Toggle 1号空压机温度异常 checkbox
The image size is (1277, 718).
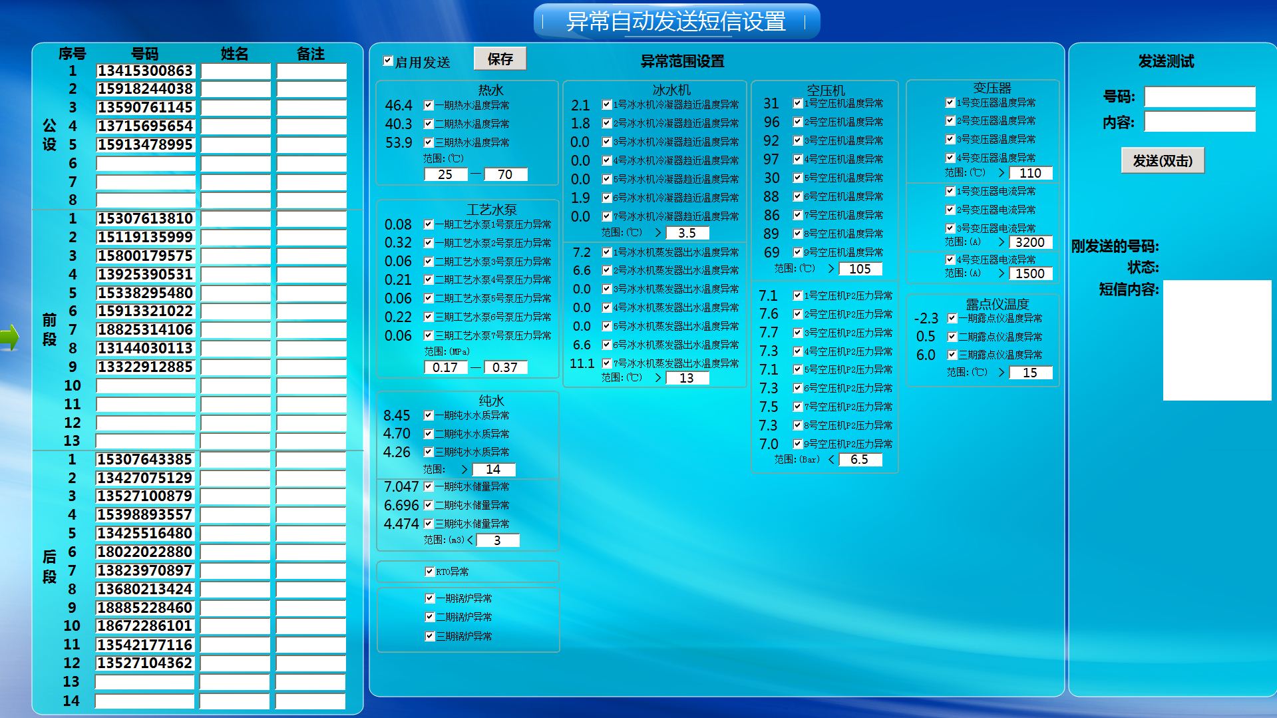(x=797, y=103)
